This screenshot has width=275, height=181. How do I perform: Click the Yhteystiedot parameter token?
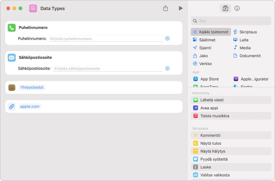click(32, 88)
